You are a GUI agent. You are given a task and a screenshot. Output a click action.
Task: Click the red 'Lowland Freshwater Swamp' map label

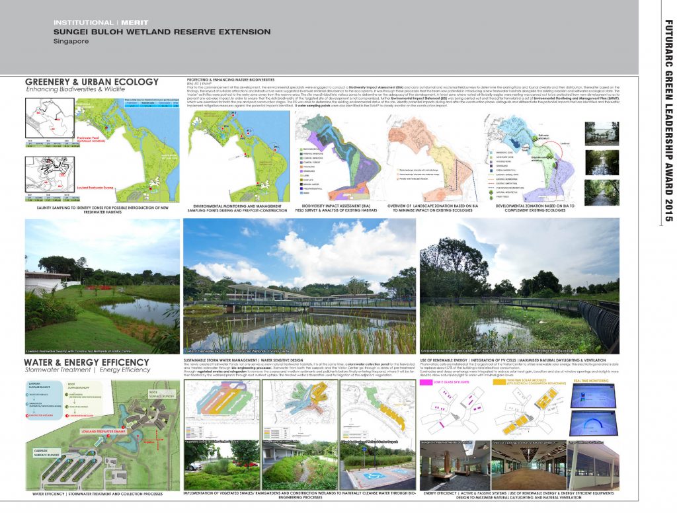(x=94, y=188)
